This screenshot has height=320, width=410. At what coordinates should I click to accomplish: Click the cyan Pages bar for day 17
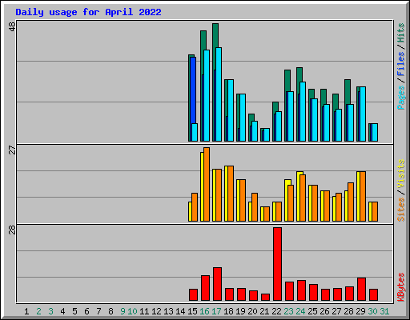[x=219, y=94]
